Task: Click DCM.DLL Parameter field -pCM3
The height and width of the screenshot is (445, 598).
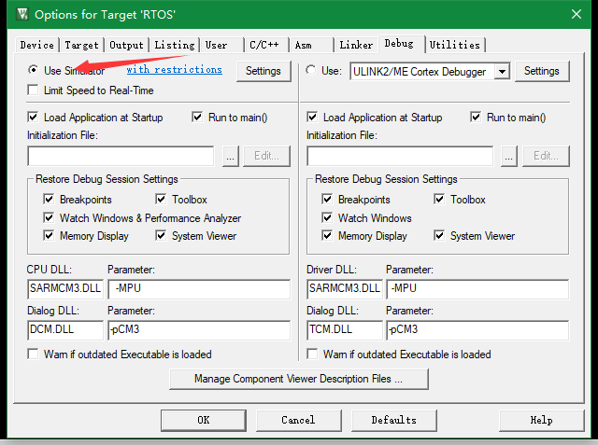Action: [199, 330]
